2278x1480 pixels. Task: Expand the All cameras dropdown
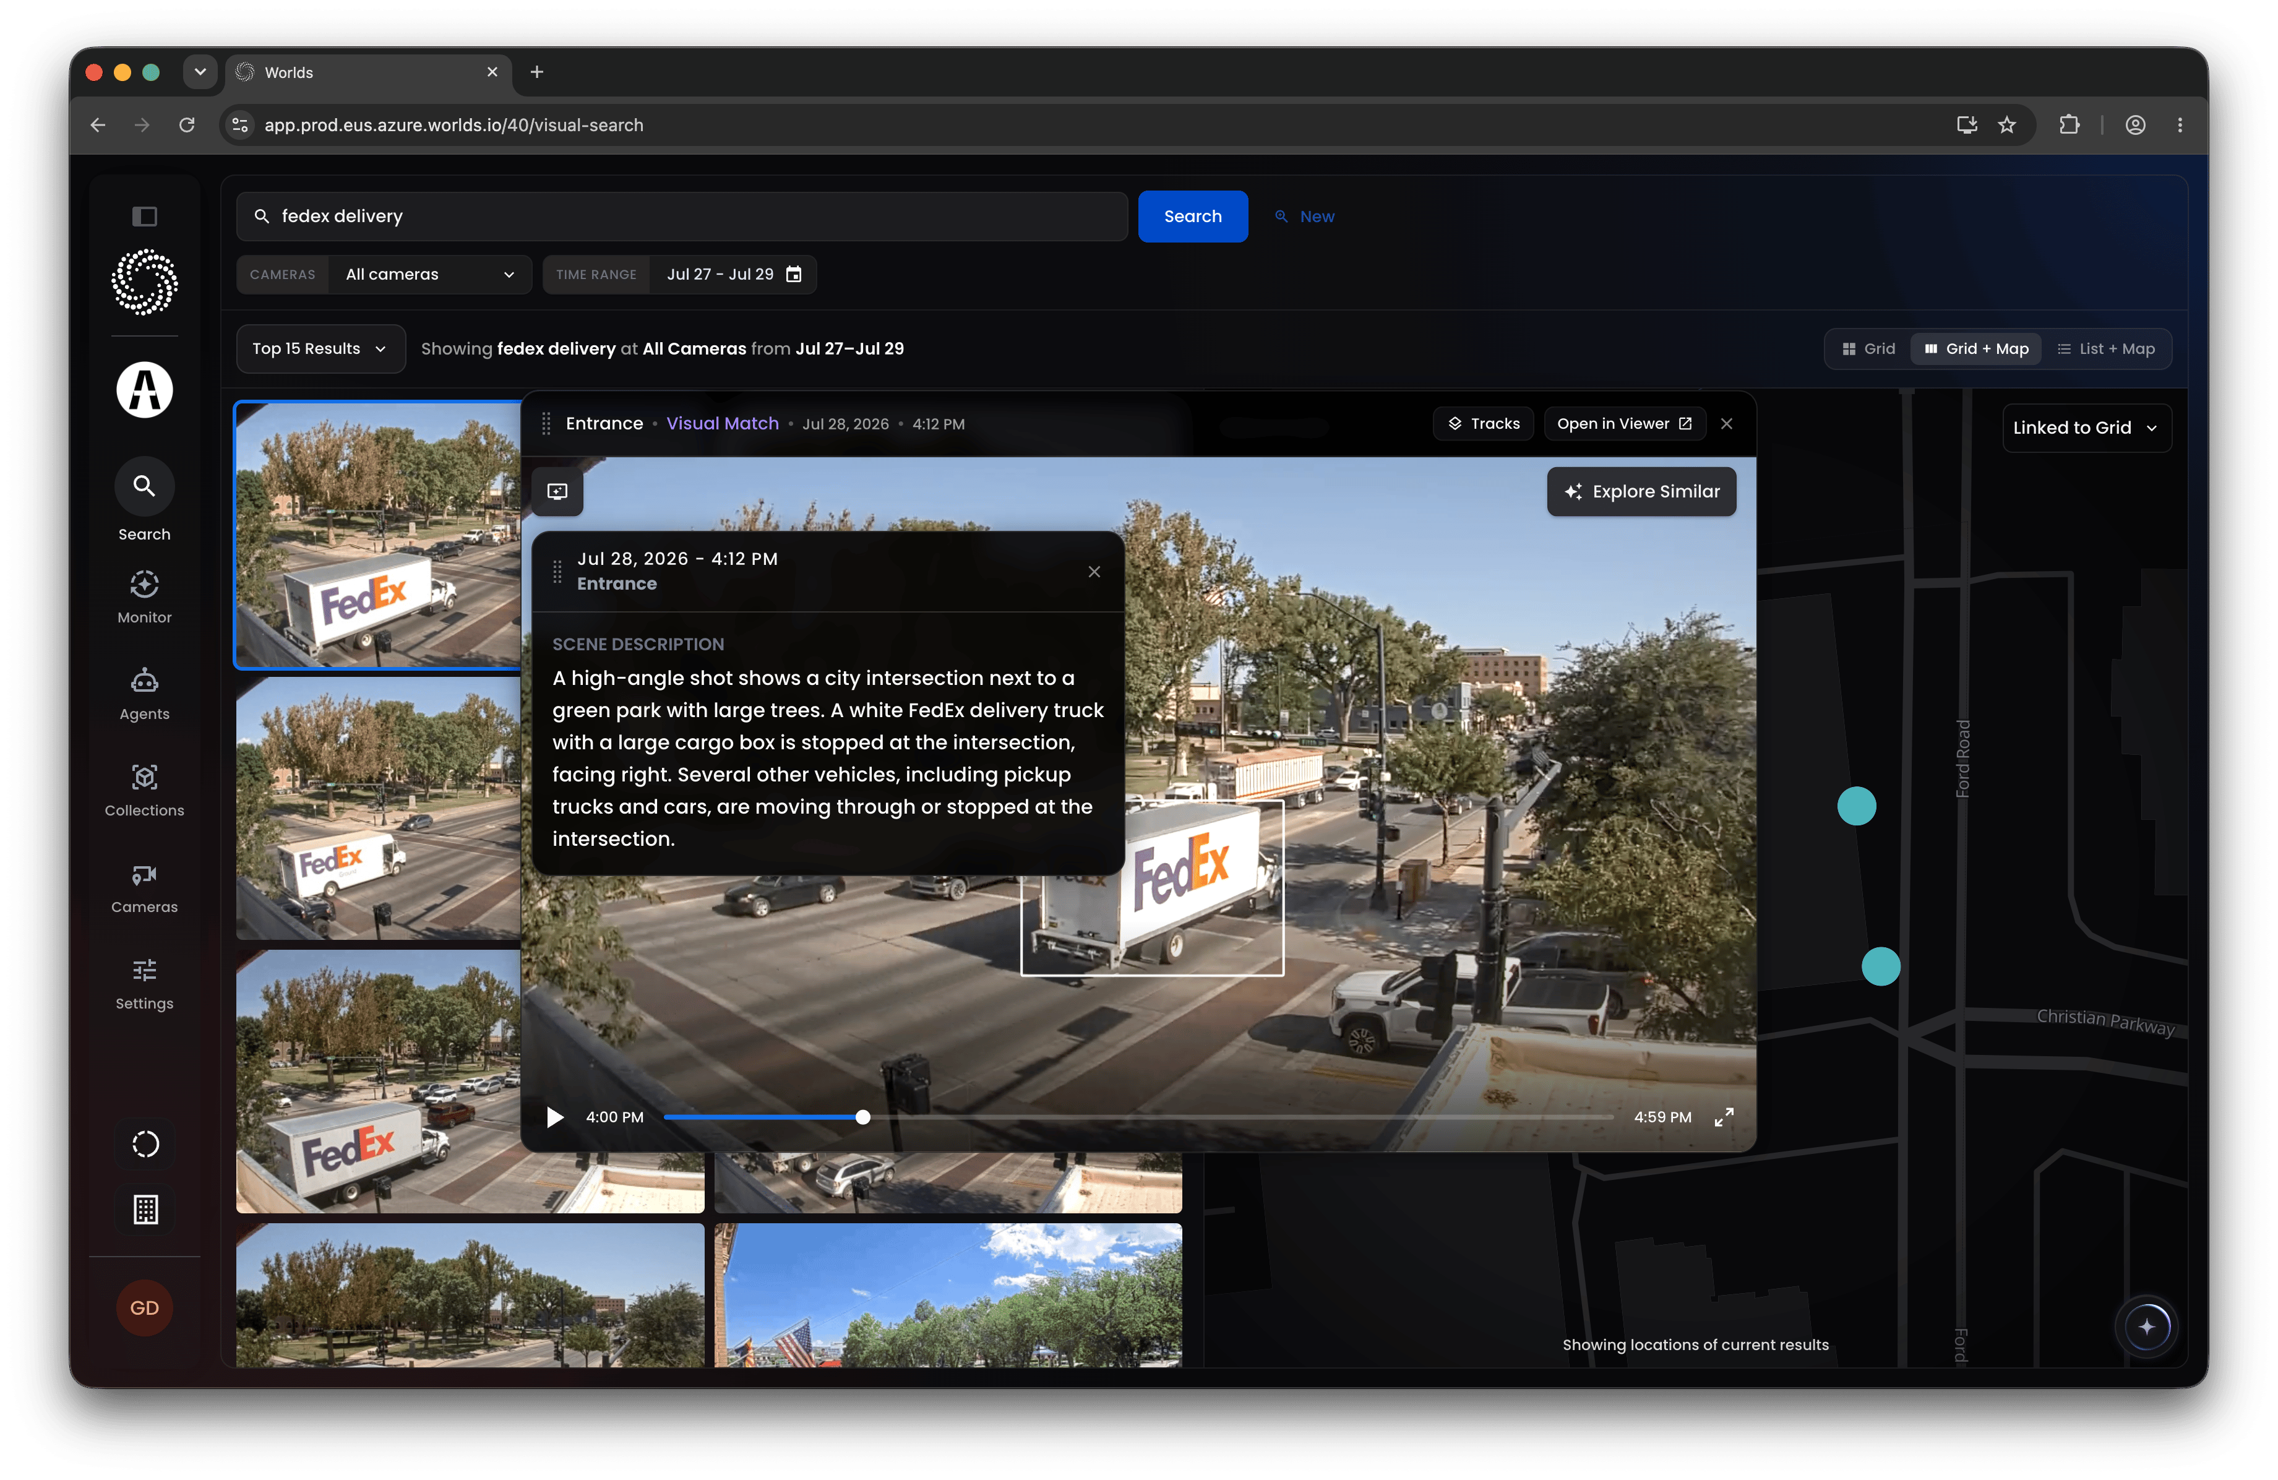[x=430, y=274]
